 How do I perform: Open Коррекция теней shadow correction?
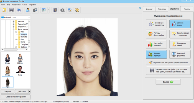pos(180,44)
